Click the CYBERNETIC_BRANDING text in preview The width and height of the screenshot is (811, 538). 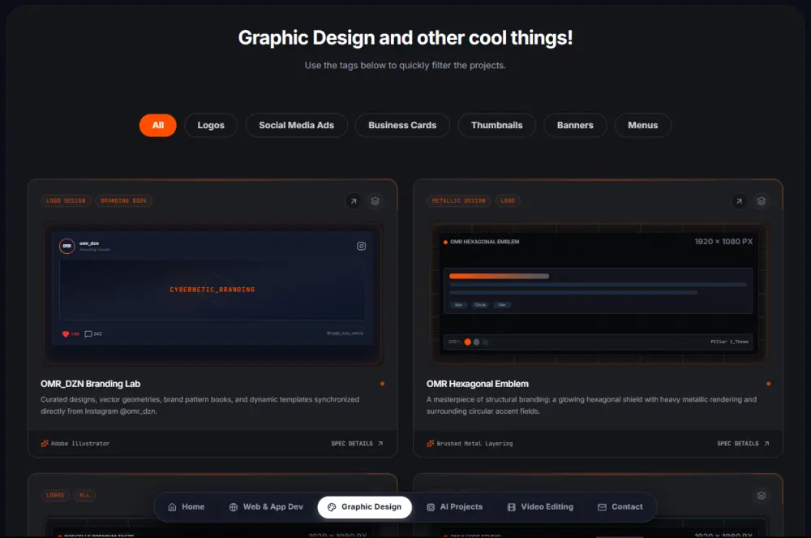click(212, 290)
